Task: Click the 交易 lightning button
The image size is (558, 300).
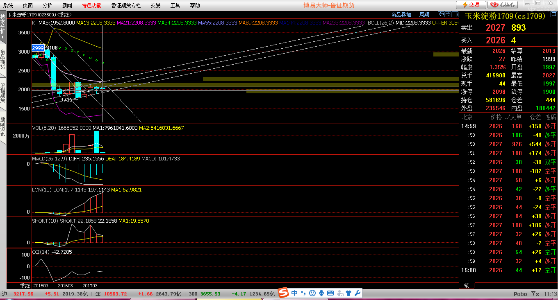Action: point(471,5)
